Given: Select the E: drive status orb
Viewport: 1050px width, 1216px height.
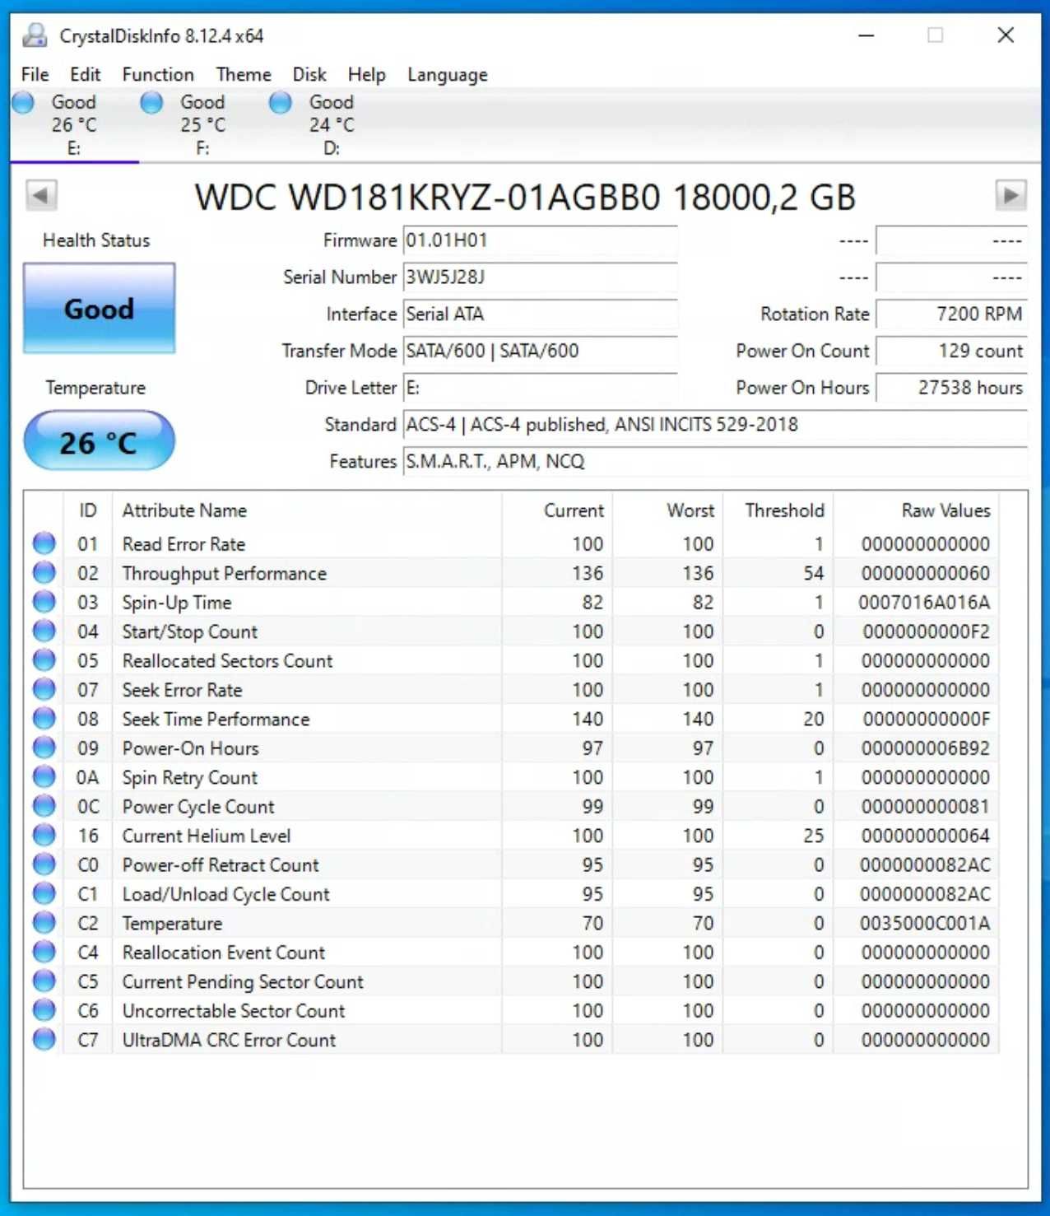Looking at the screenshot, I should pyautogui.click(x=23, y=103).
